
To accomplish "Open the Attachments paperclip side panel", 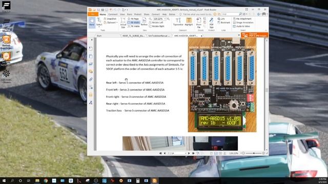I will click(91, 80).
